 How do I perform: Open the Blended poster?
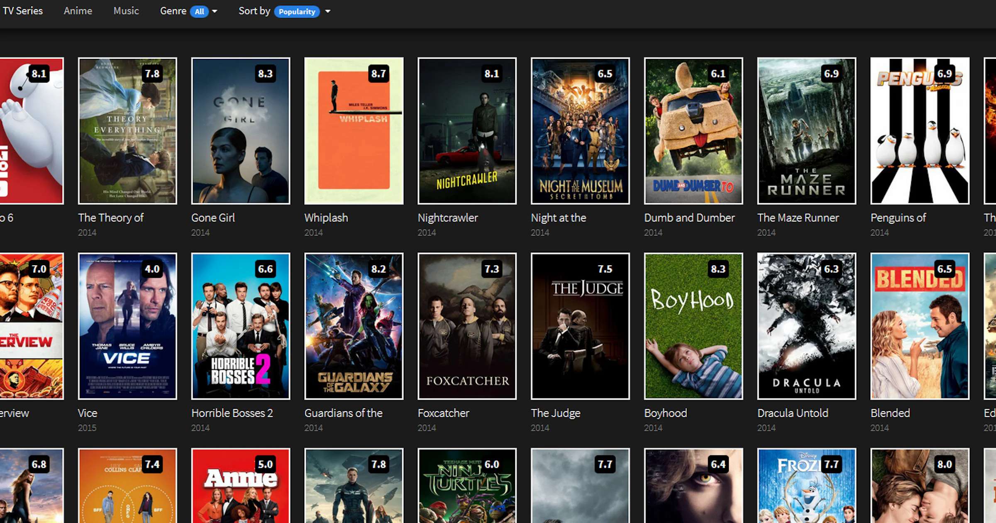pyautogui.click(x=920, y=326)
